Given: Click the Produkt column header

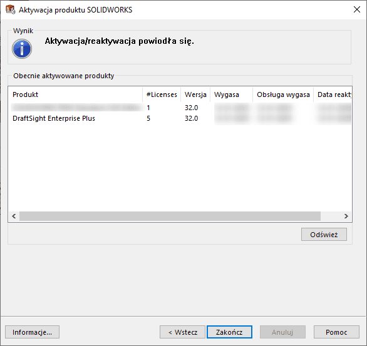Looking at the screenshot, I should (75, 94).
